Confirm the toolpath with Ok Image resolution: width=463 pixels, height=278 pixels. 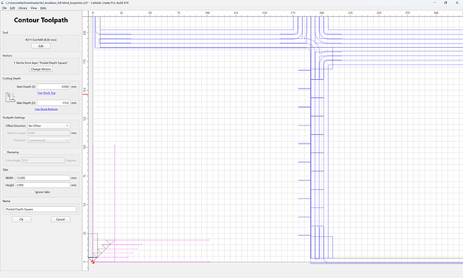21,219
